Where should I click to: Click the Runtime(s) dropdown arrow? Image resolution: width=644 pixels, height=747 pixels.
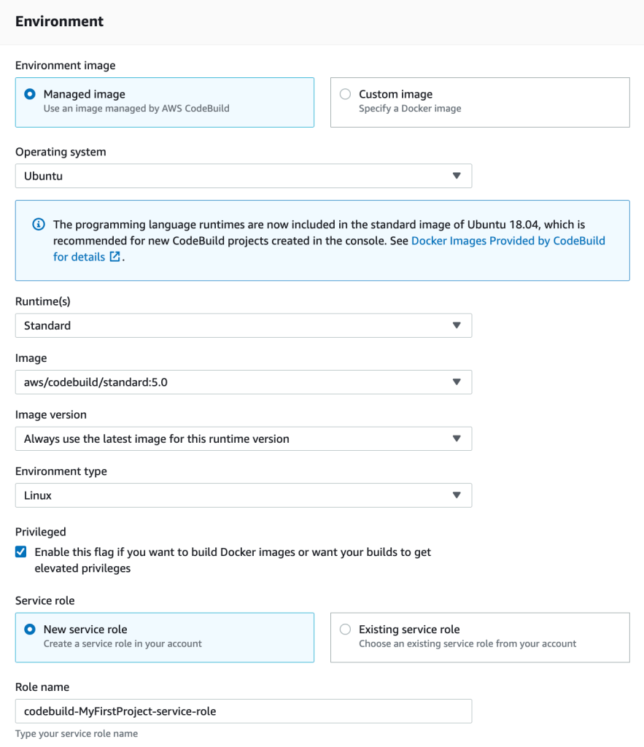[x=457, y=325]
